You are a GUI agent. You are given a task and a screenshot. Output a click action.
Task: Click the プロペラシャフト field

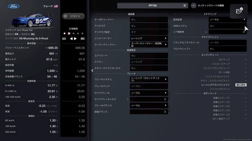pyautogui.click(x=227, y=49)
